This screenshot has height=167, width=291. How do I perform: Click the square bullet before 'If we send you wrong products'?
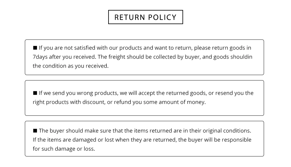coord(35,93)
